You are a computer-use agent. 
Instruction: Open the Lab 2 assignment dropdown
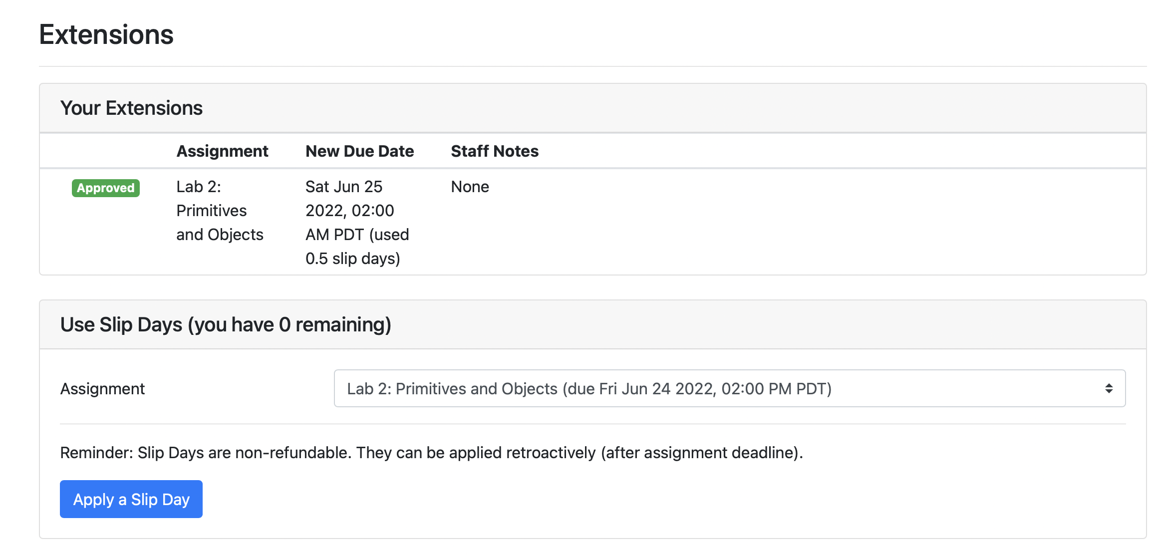(x=729, y=388)
